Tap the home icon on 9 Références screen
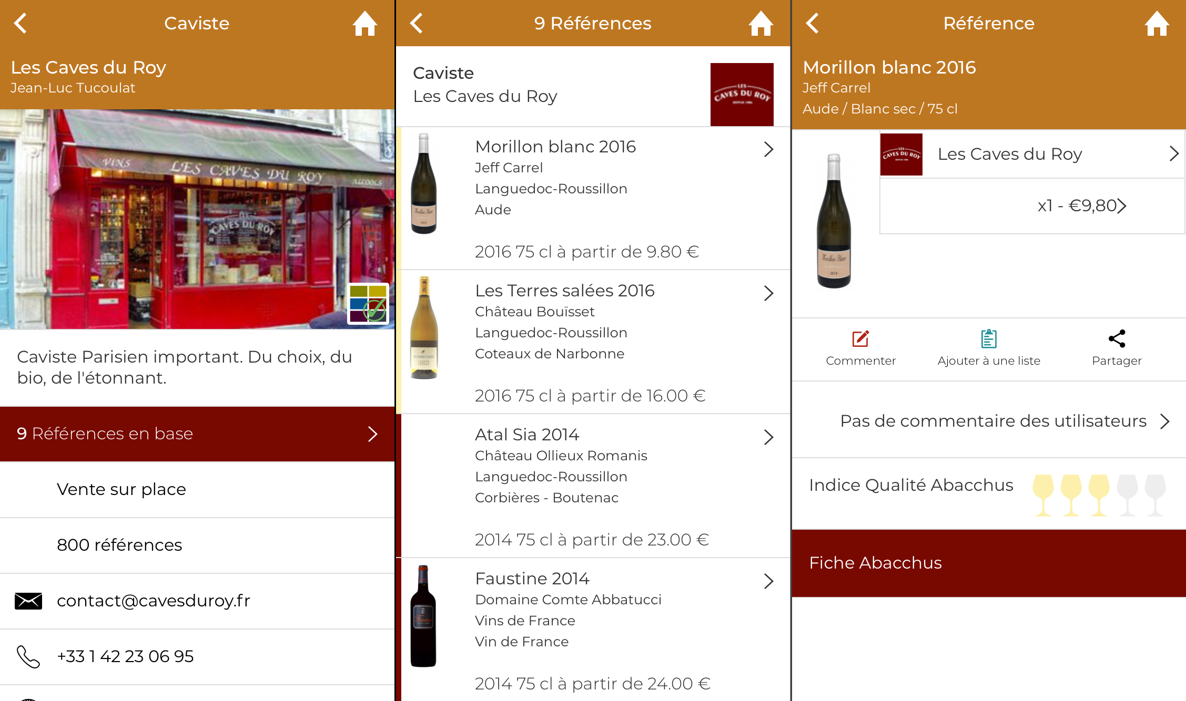 click(x=761, y=23)
